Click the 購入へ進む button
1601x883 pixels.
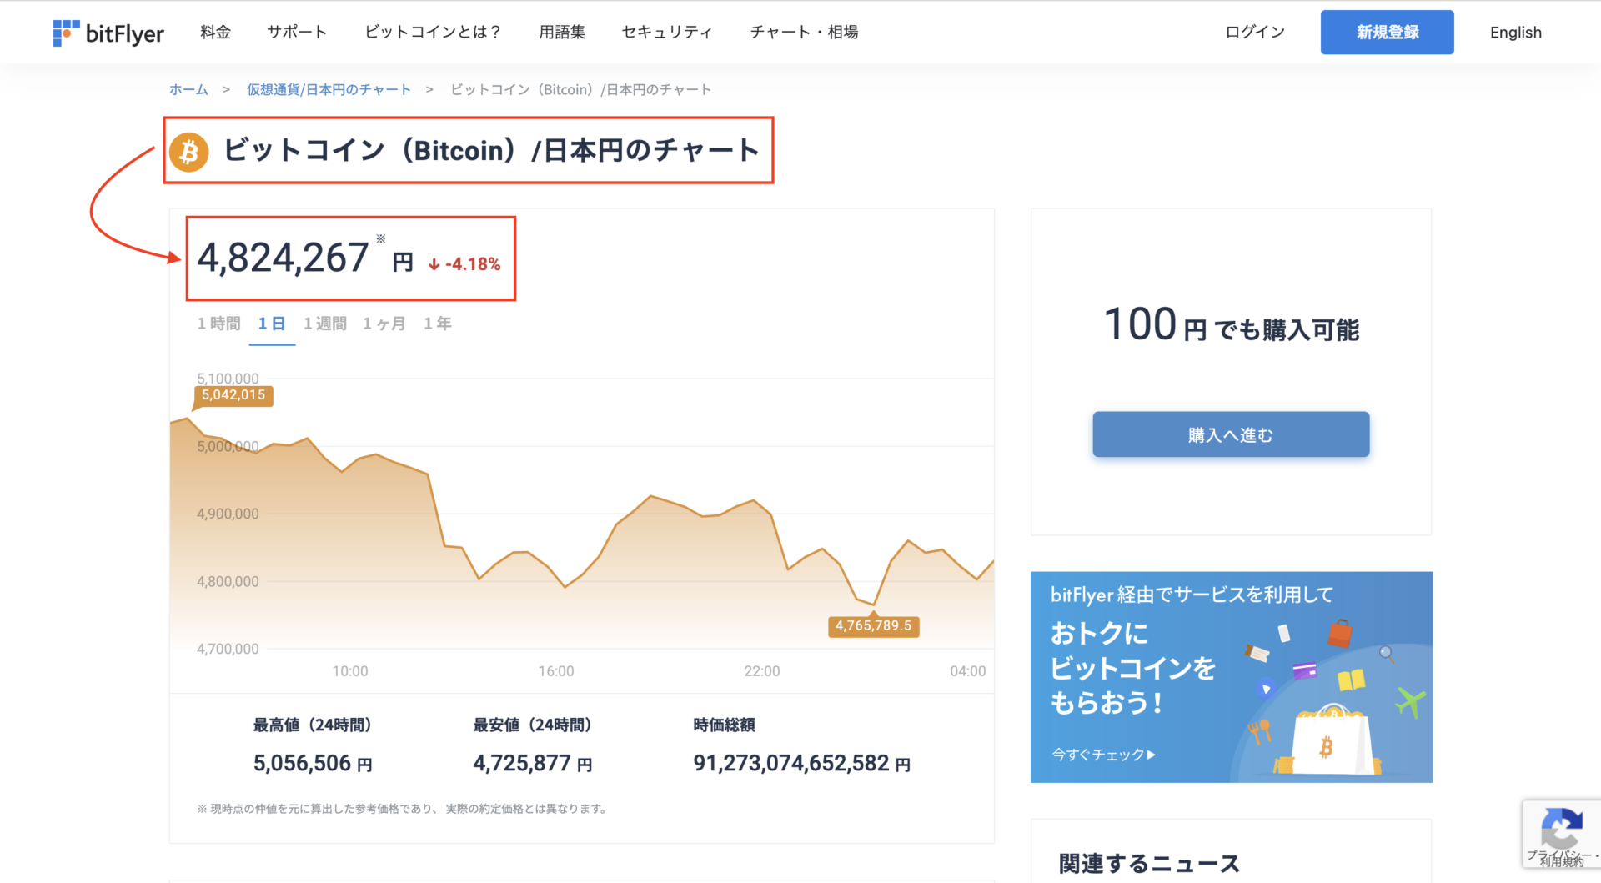click(1231, 434)
